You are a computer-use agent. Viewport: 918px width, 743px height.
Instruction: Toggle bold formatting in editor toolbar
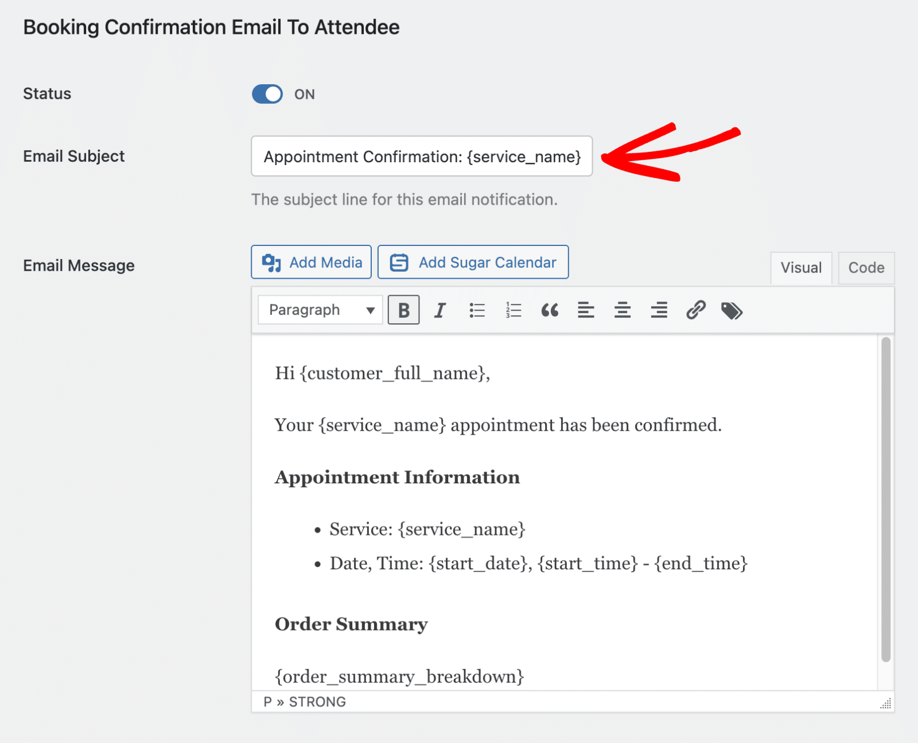403,310
